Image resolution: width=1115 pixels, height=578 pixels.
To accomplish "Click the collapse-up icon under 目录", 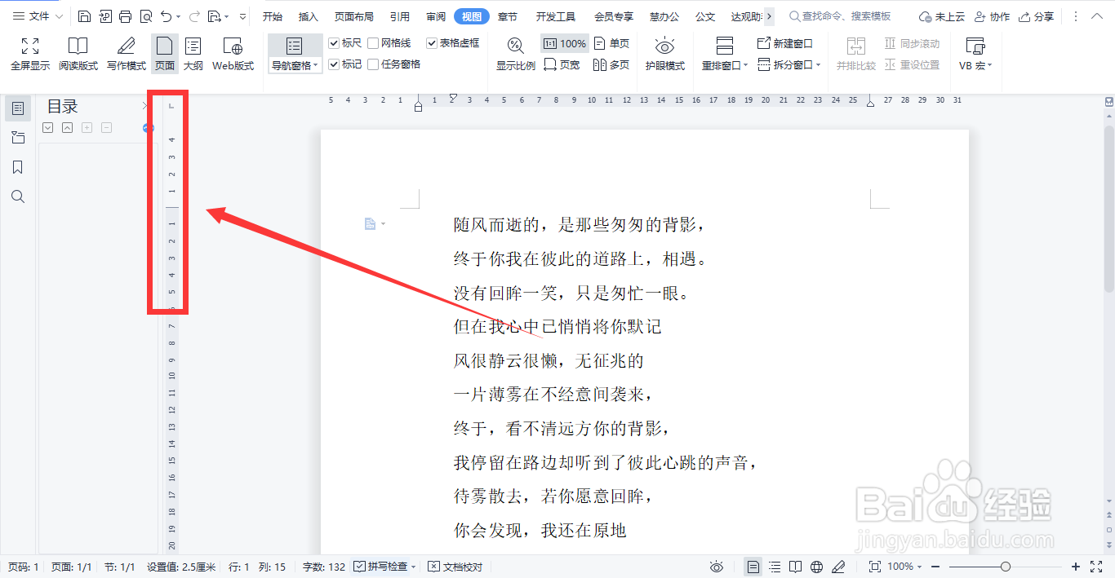I will click(x=67, y=127).
